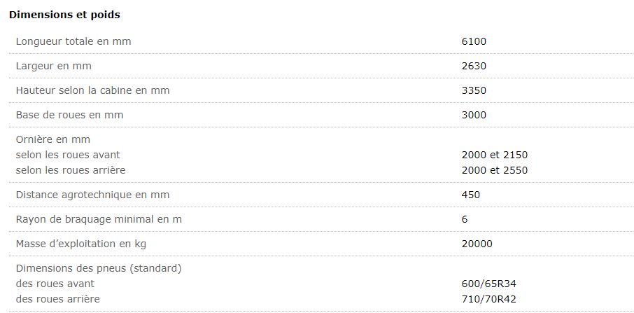The height and width of the screenshot is (313, 634).
Task: Select the 450 agrotechnical distance value
Action: coord(471,195)
